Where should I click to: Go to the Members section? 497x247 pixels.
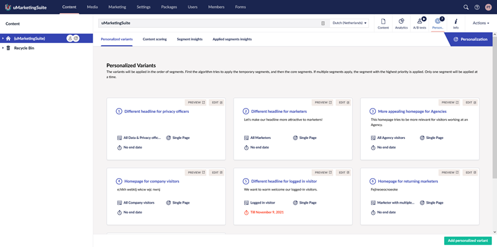216,7
